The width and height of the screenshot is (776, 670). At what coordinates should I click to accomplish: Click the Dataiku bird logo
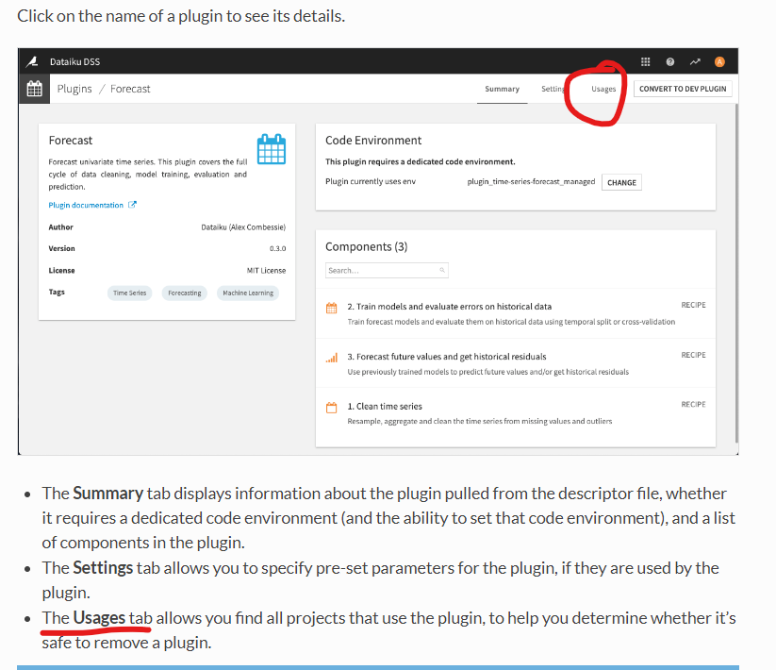click(x=32, y=61)
